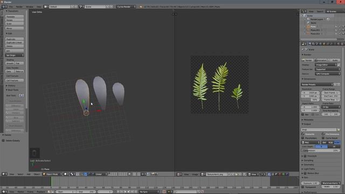Open the Display Image Editor dropdown
345x194 pixels.
click(326, 65)
